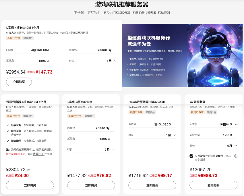Click 180GB in the ¥147.73 card
The image size is (244, 196).
point(44,61)
